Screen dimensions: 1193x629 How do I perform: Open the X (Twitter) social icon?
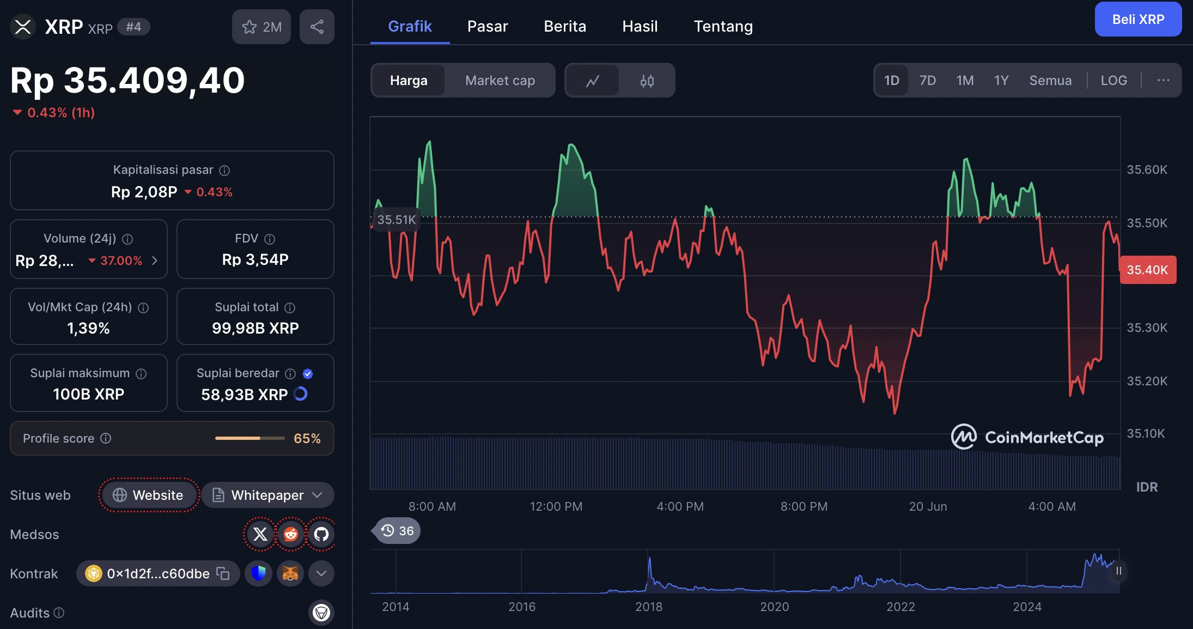pyautogui.click(x=260, y=534)
